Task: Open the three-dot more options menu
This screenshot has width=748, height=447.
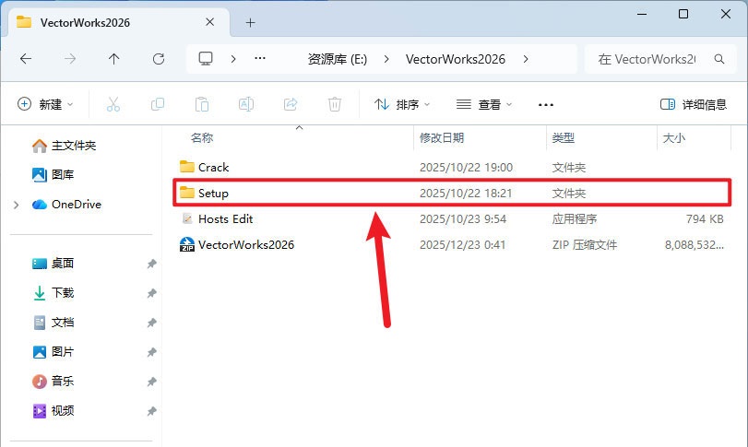Action: click(x=546, y=104)
